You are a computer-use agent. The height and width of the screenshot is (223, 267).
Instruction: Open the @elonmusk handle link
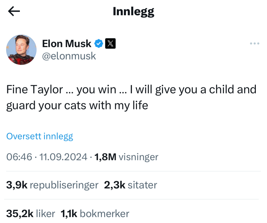(x=69, y=56)
